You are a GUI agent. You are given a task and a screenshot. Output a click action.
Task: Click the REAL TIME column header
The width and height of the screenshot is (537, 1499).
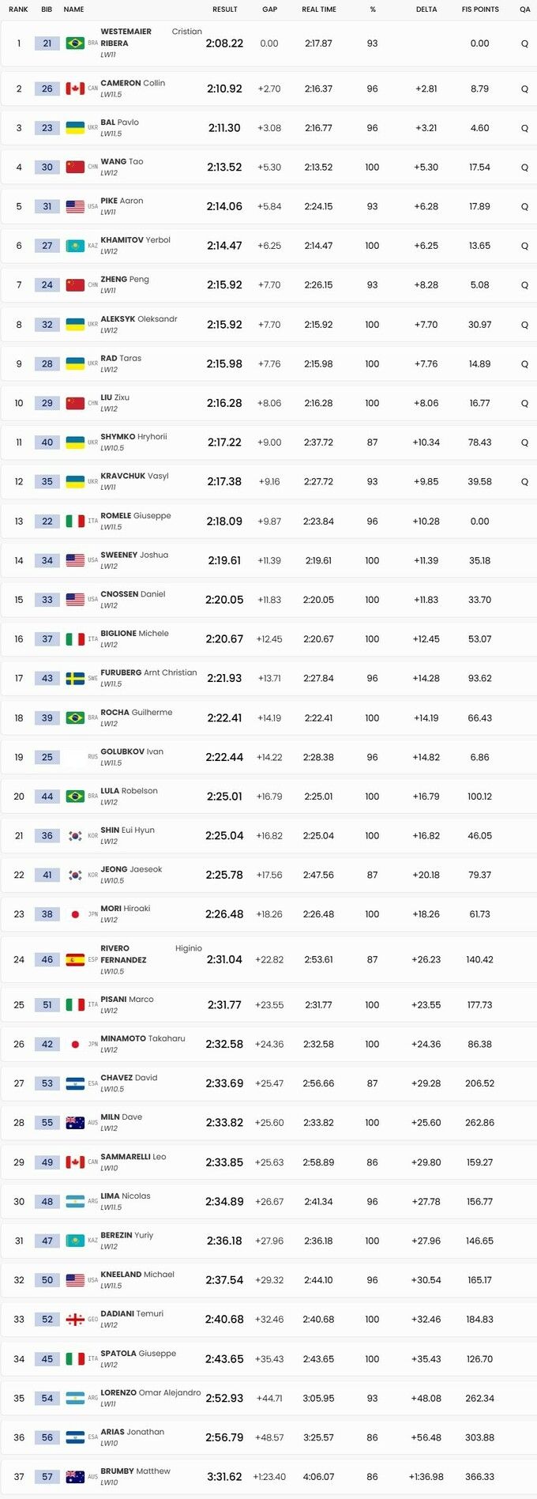tap(319, 9)
